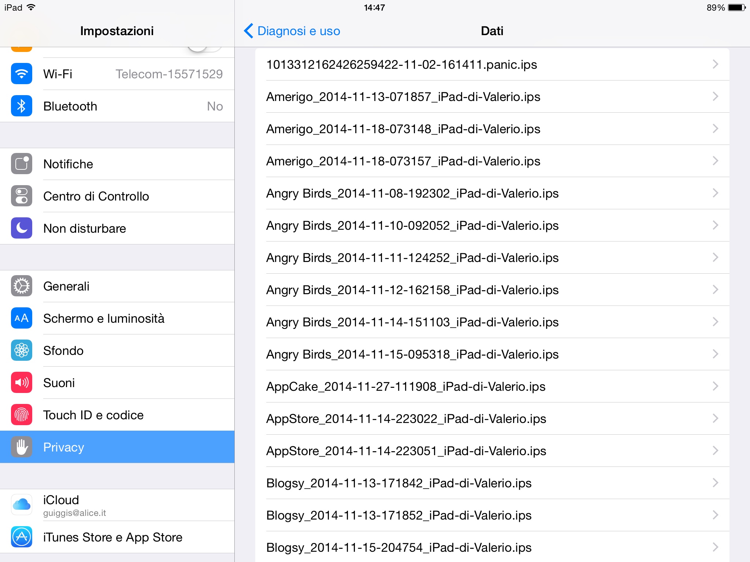The height and width of the screenshot is (562, 750).
Task: Open the panic.ips log file
Action: [492, 64]
